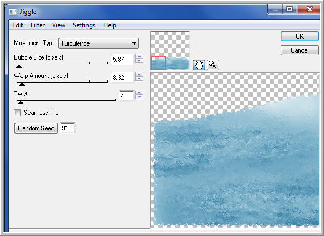Click the random seed number field
Screen dimensions: 324x236
(68, 128)
